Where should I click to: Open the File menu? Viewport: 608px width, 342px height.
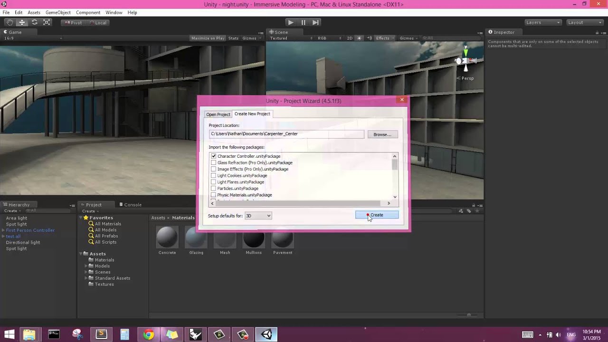6,12
